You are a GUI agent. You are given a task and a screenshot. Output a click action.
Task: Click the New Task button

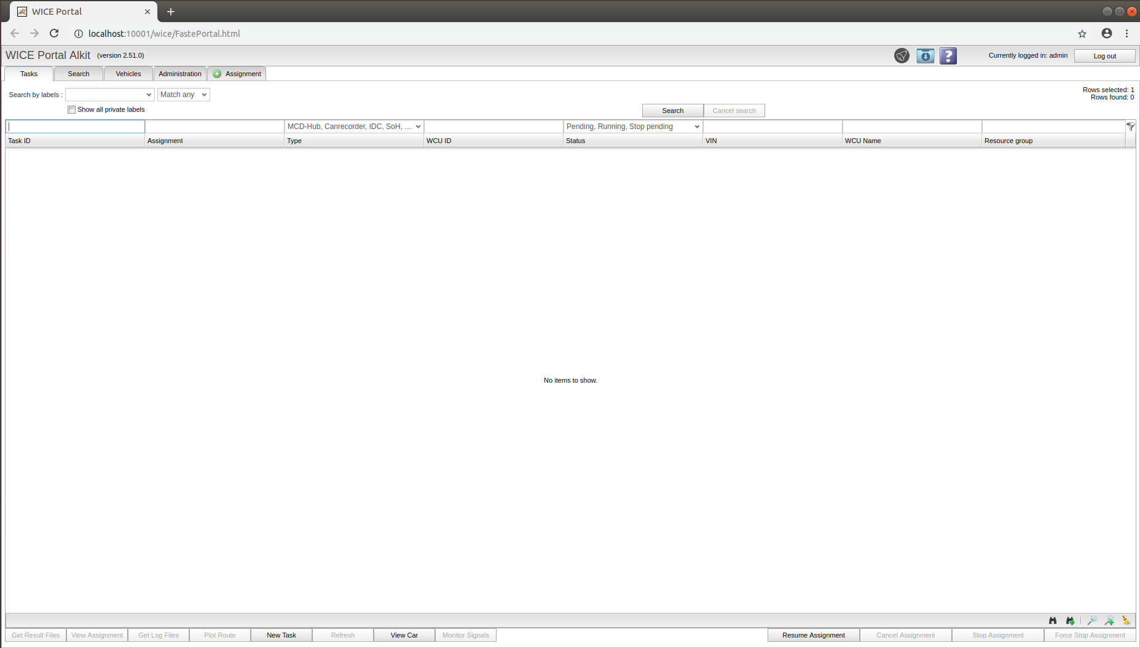click(281, 635)
